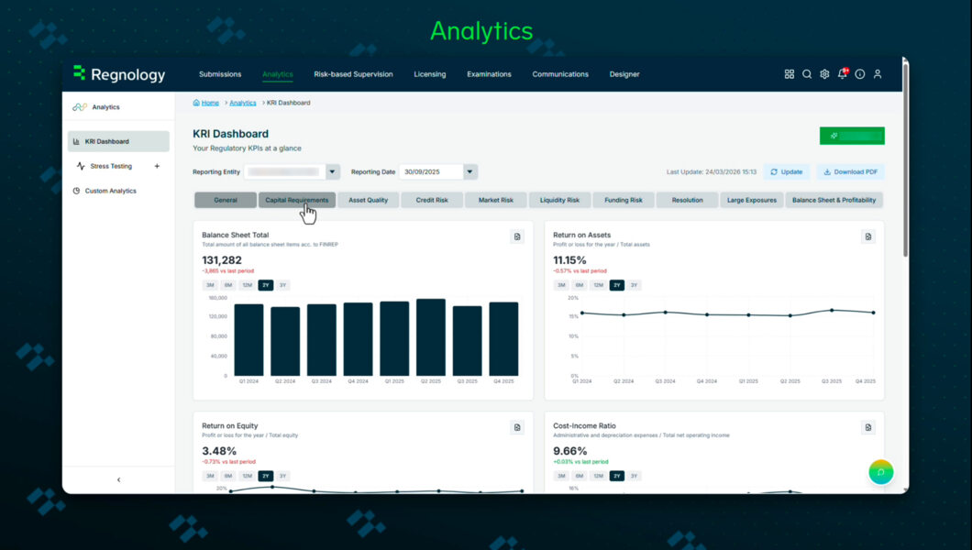Export the Return on Assets chart icon
Viewport: 972px width, 550px height.
point(868,236)
